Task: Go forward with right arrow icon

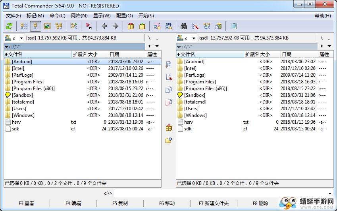Action: (x=116, y=26)
